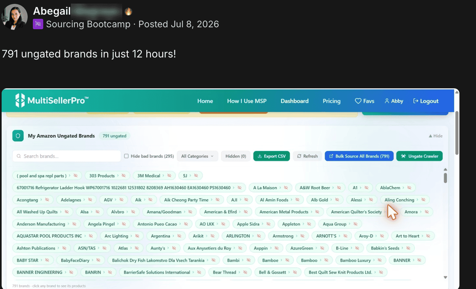Screen dimensions: 476x289
Task: Open the How I Use MSP page
Action: click(x=247, y=101)
